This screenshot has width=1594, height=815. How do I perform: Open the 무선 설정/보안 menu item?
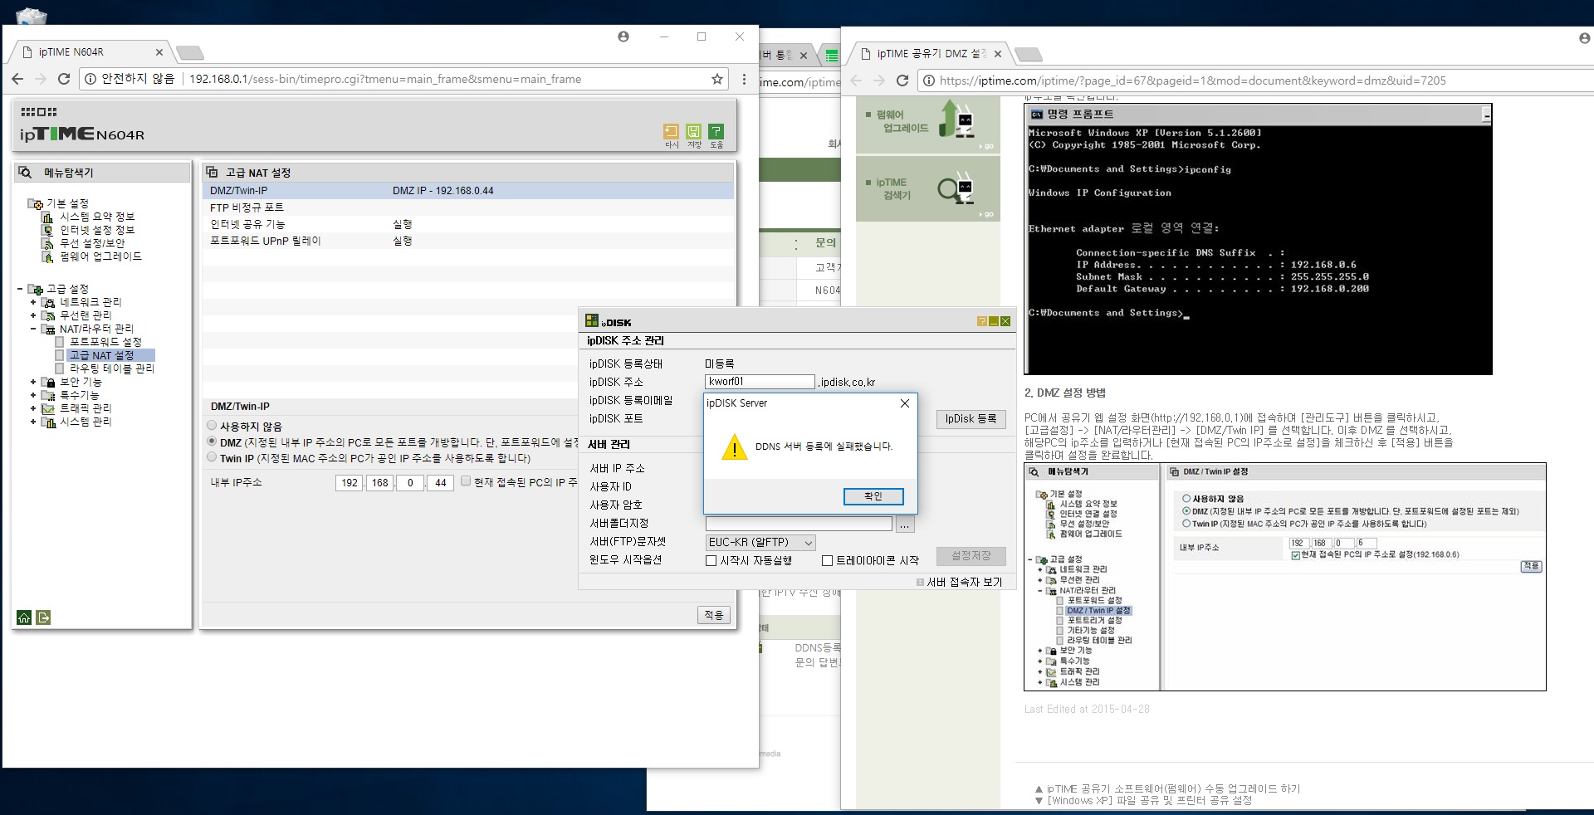click(92, 243)
